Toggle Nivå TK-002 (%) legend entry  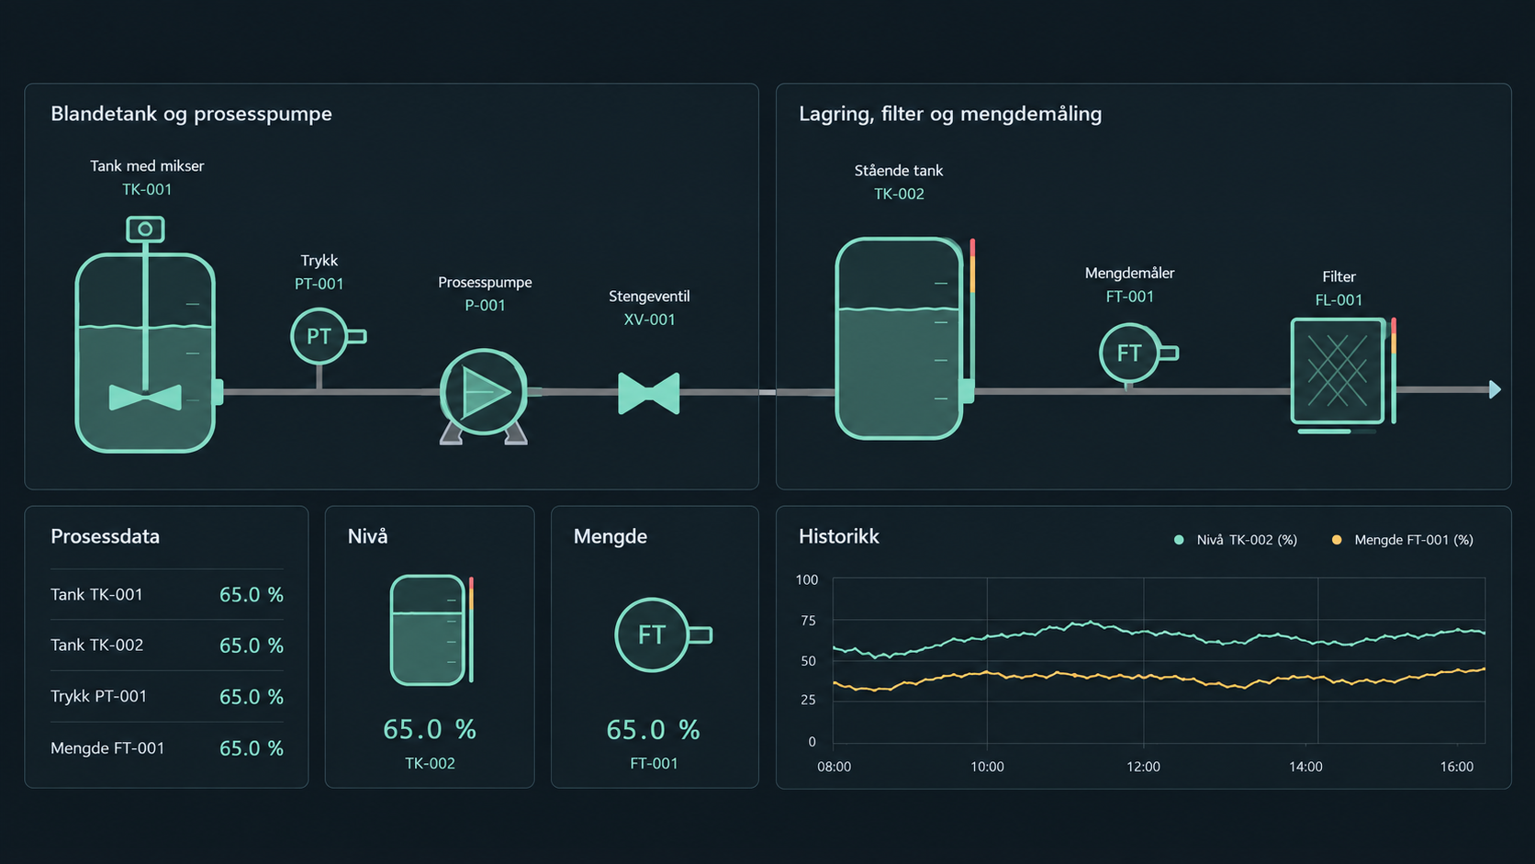[1236, 540]
